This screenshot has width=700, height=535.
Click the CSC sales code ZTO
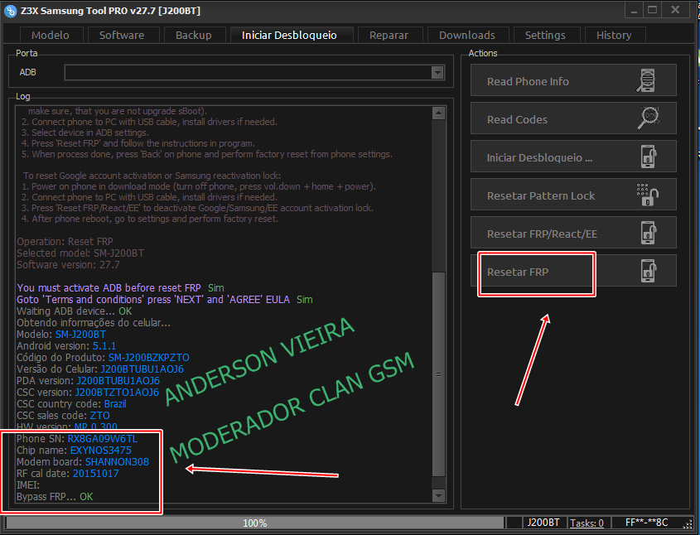click(100, 416)
